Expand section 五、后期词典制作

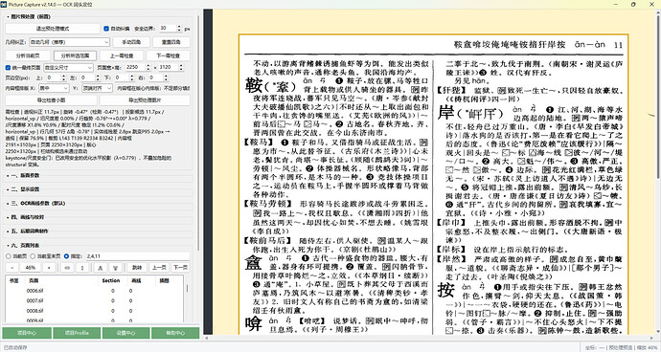pyautogui.click(x=29, y=231)
